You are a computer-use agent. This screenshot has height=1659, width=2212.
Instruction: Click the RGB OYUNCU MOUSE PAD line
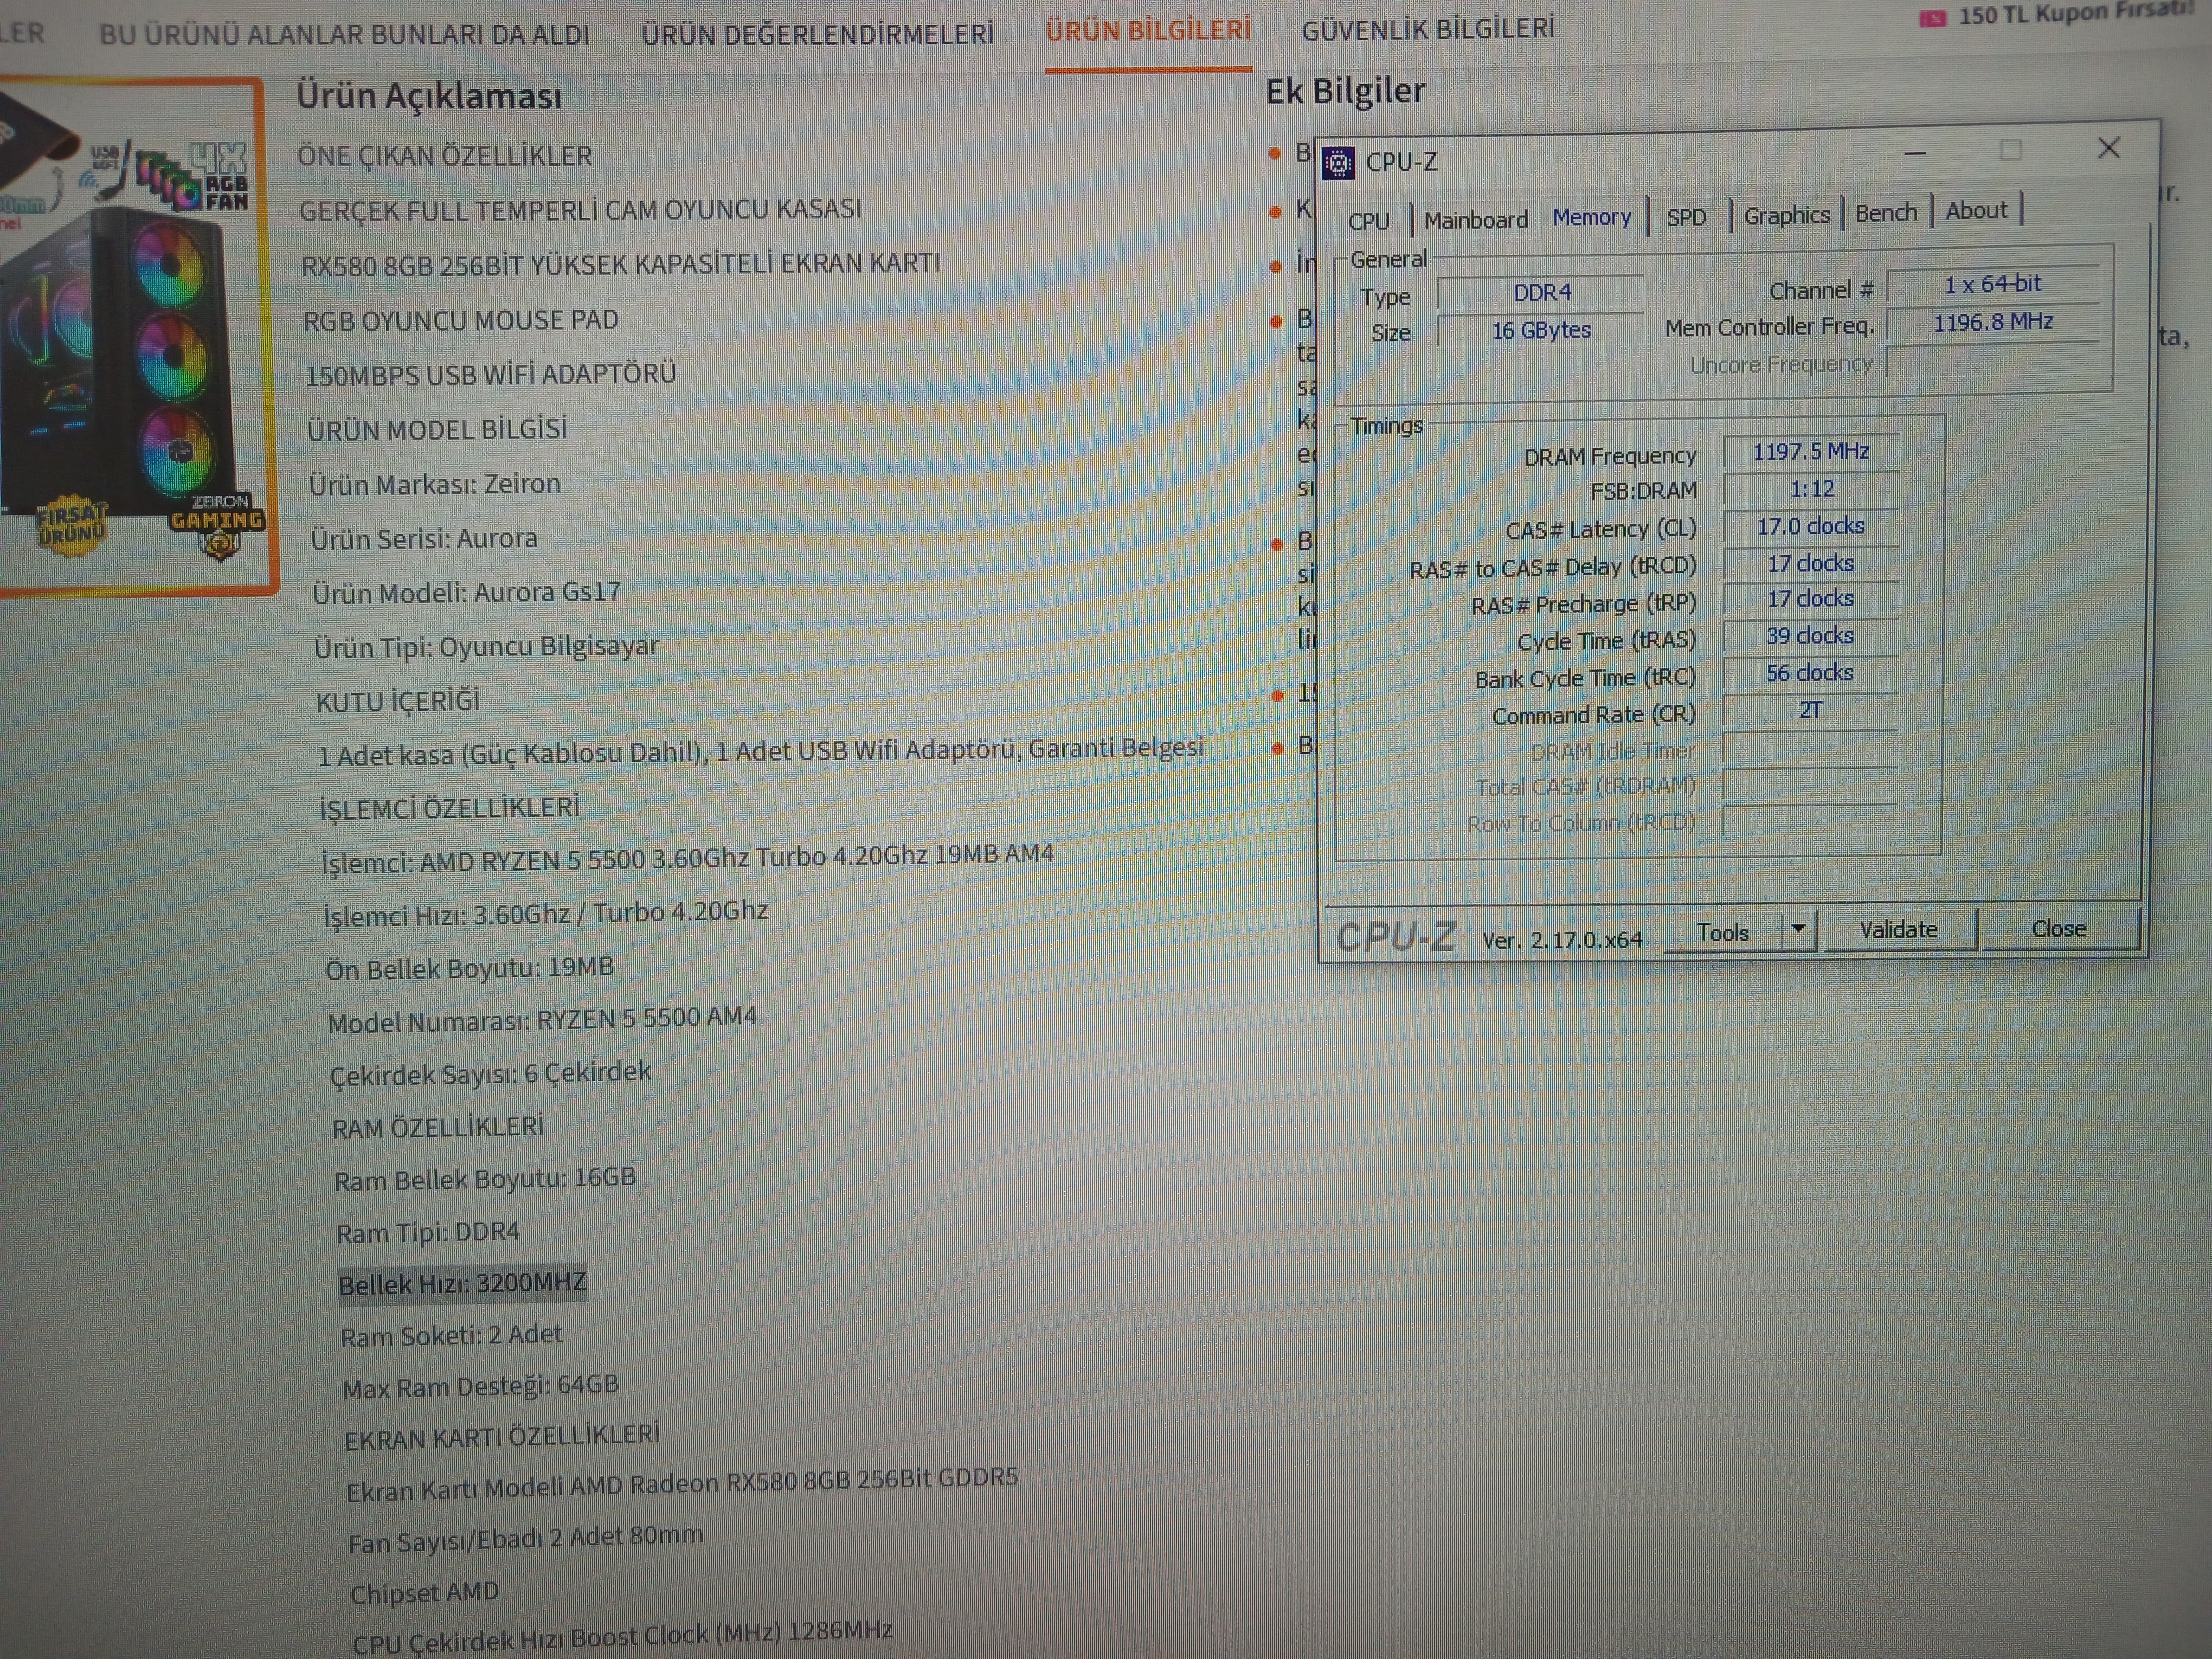coord(461,321)
